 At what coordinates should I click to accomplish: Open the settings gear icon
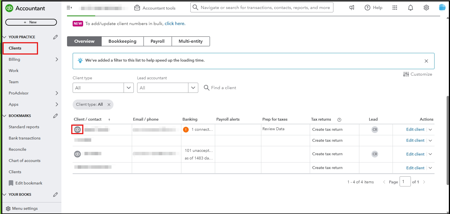pyautogui.click(x=426, y=8)
